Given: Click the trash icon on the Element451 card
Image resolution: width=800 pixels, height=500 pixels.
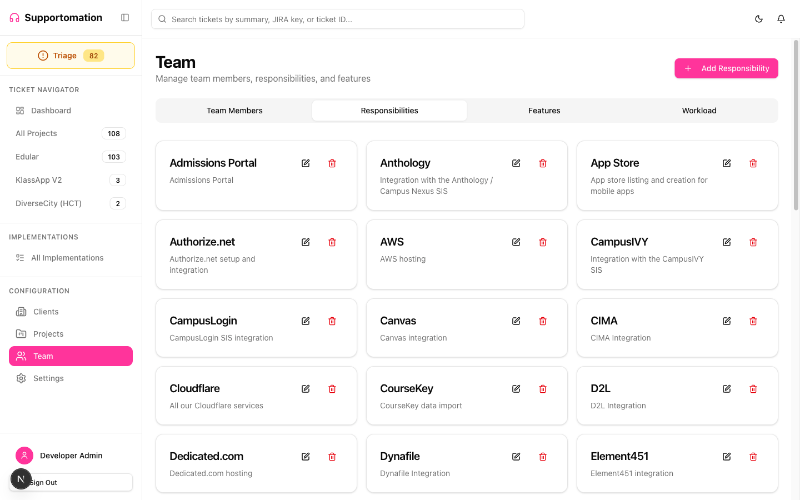Looking at the screenshot, I should pyautogui.click(x=753, y=456).
